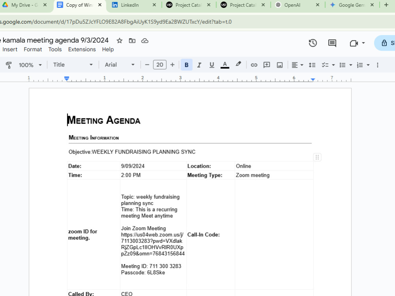The width and height of the screenshot is (395, 296).
Task: Open the Insert menu
Action: click(10, 49)
